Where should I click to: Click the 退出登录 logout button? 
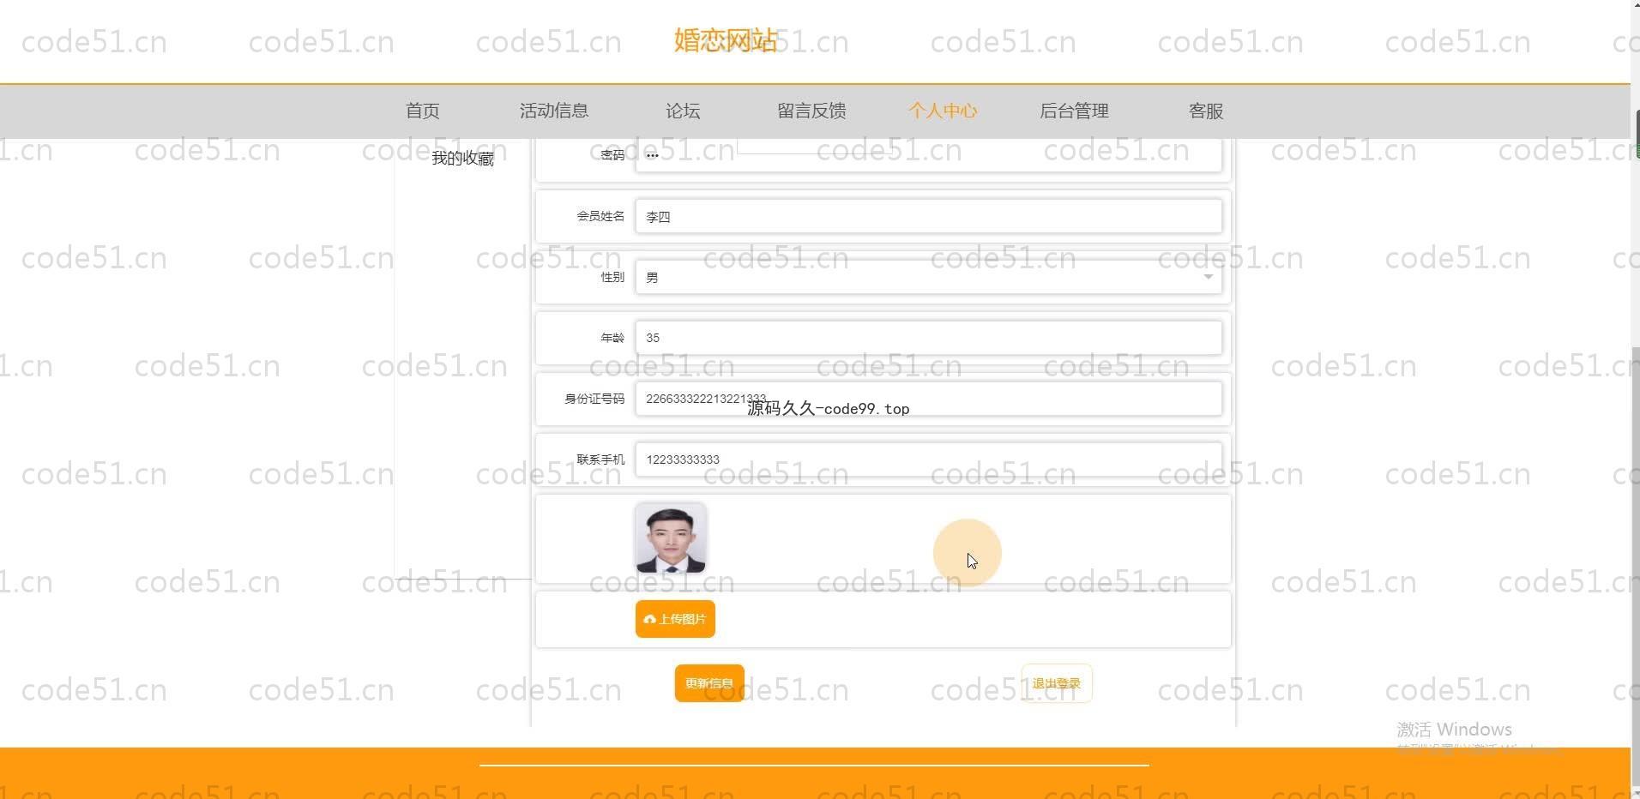tap(1057, 683)
